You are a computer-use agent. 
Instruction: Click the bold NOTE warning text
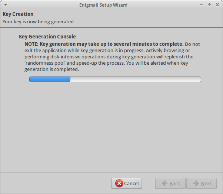click(104, 44)
